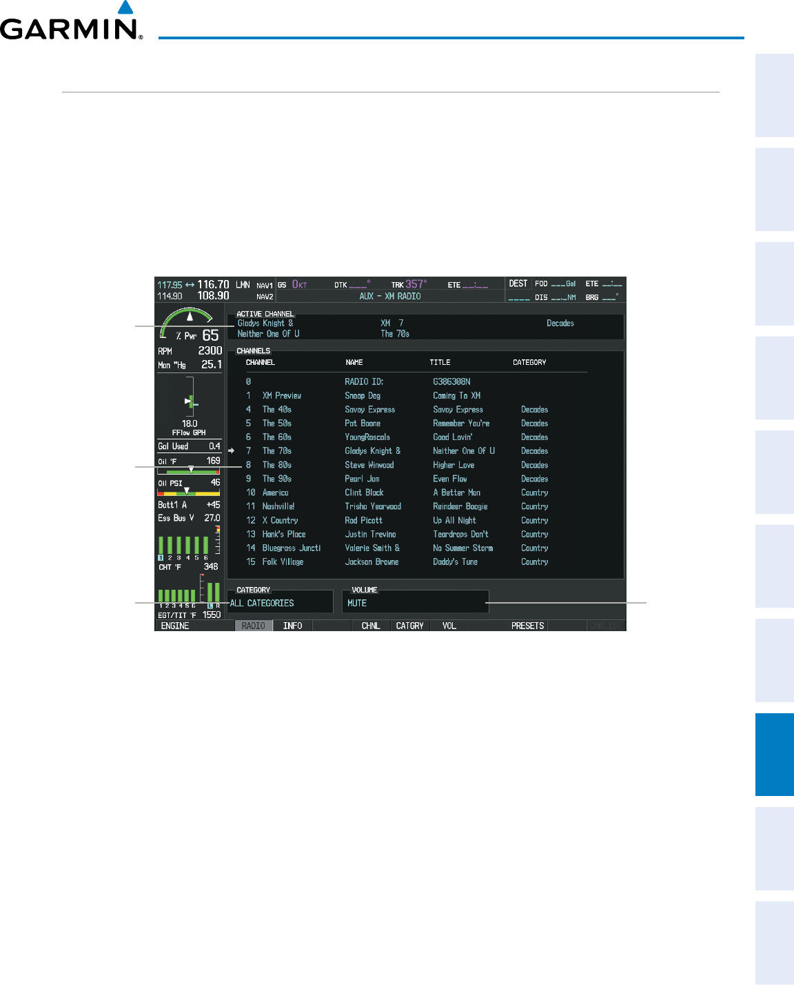
Task: Click artist Jackson Browne
Action: click(371, 561)
